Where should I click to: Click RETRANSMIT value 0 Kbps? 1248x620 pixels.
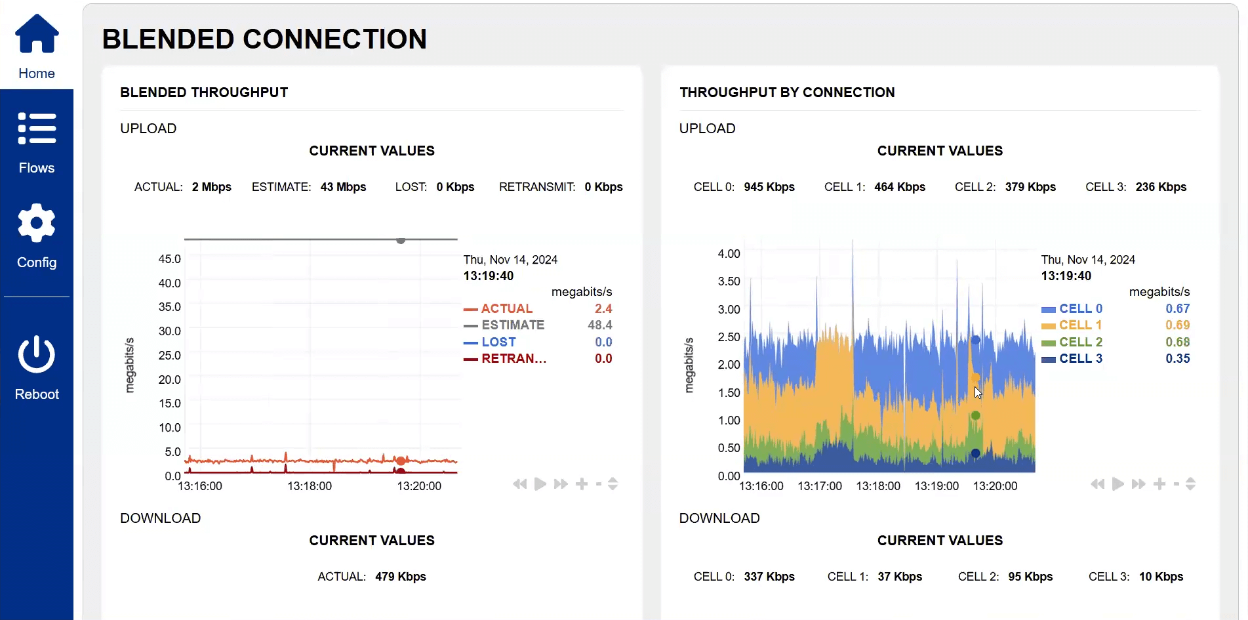tap(603, 187)
